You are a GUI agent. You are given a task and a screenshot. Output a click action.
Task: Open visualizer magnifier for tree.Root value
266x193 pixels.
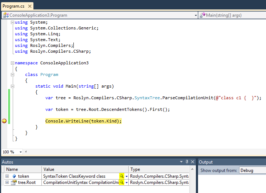[121, 182]
